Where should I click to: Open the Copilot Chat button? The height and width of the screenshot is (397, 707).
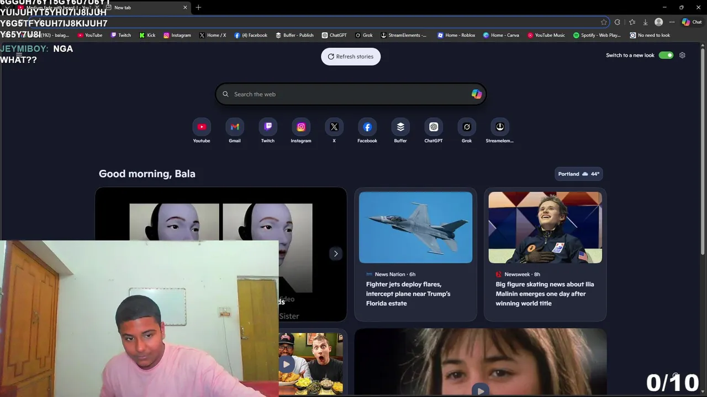(x=692, y=22)
